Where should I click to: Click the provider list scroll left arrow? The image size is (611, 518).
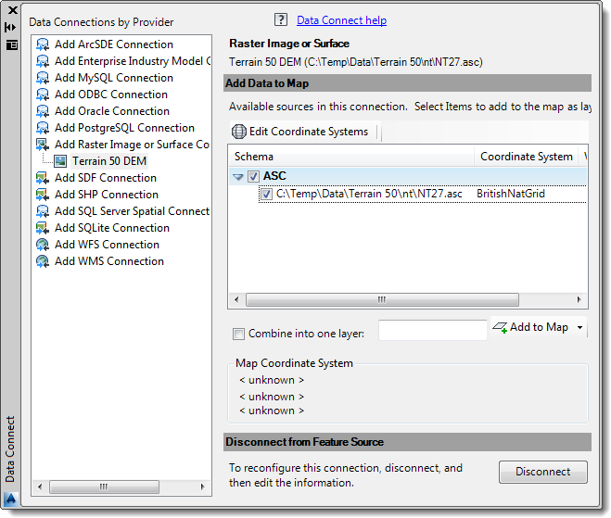[40, 486]
